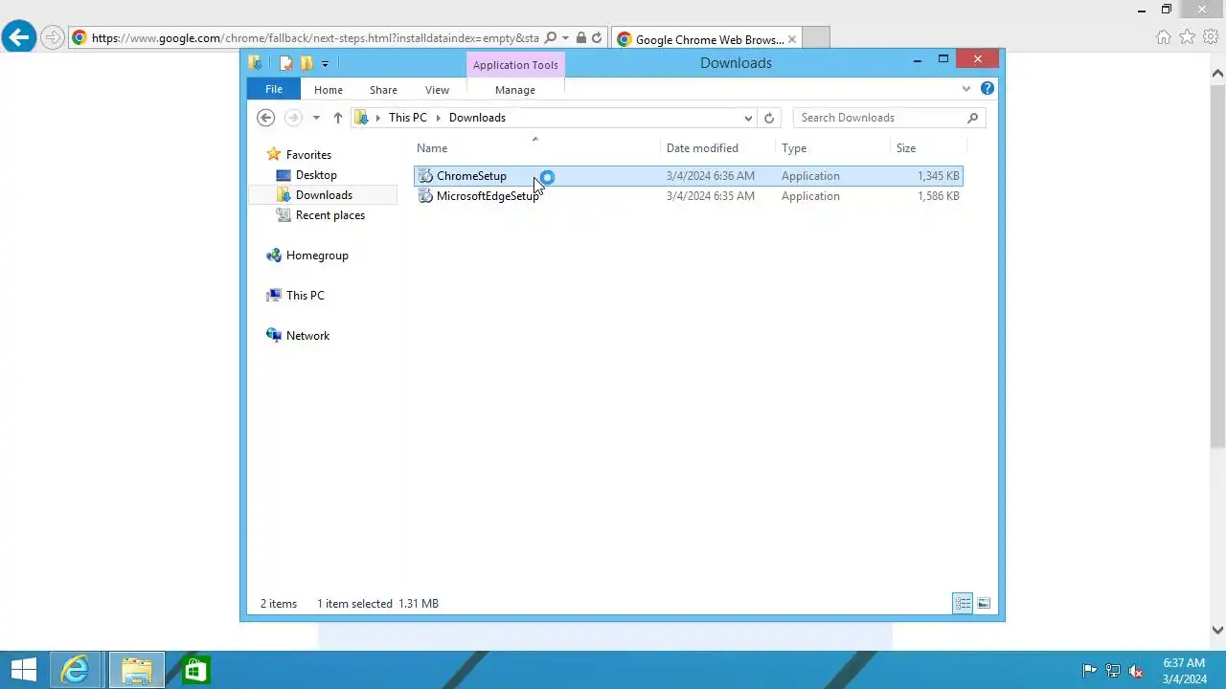Close the Google Chrome Web Browser tab

pos(792,39)
